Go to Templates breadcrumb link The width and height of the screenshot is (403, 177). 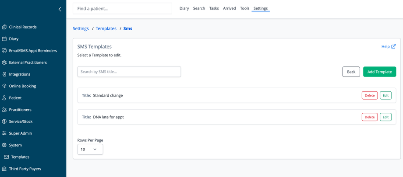(x=106, y=28)
